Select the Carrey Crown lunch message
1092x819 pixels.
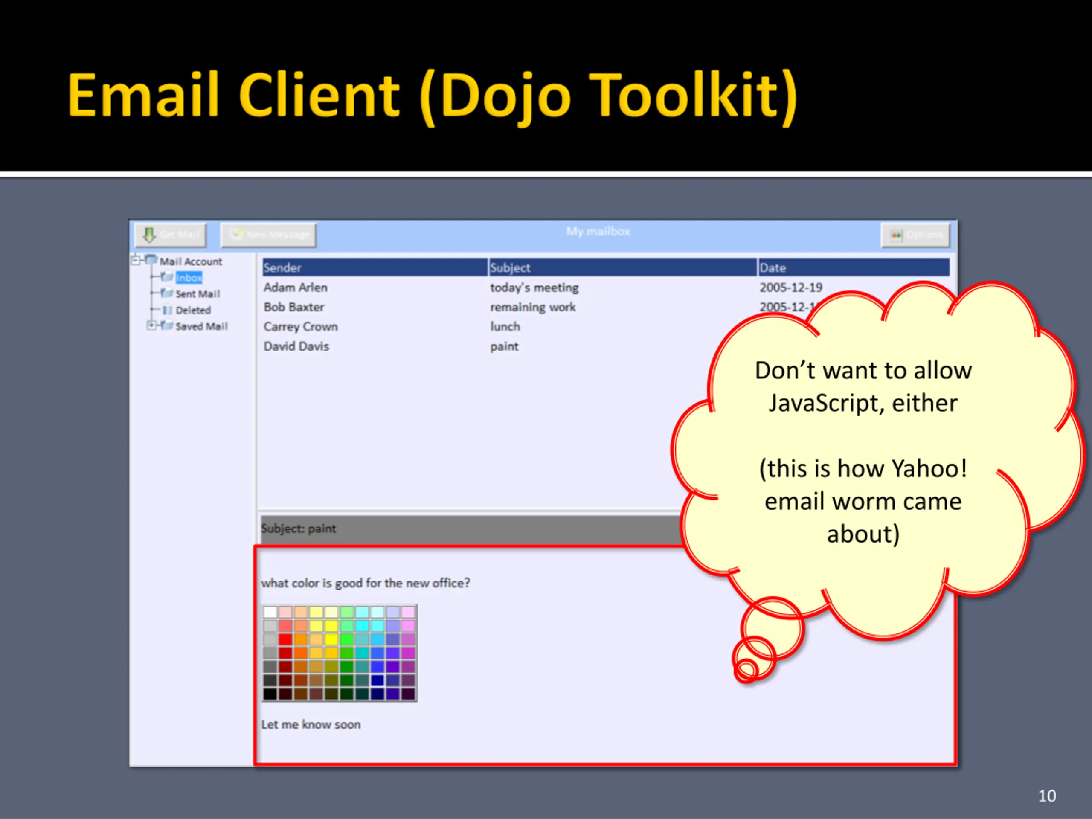300,327
